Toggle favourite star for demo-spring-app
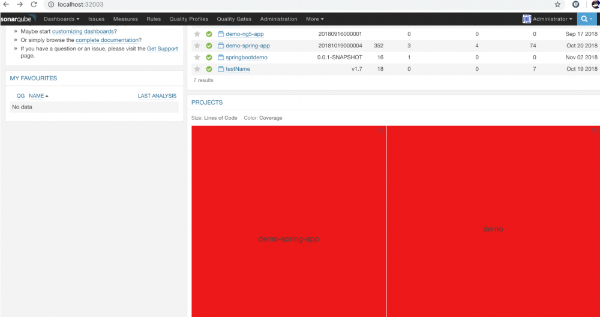 pos(197,46)
